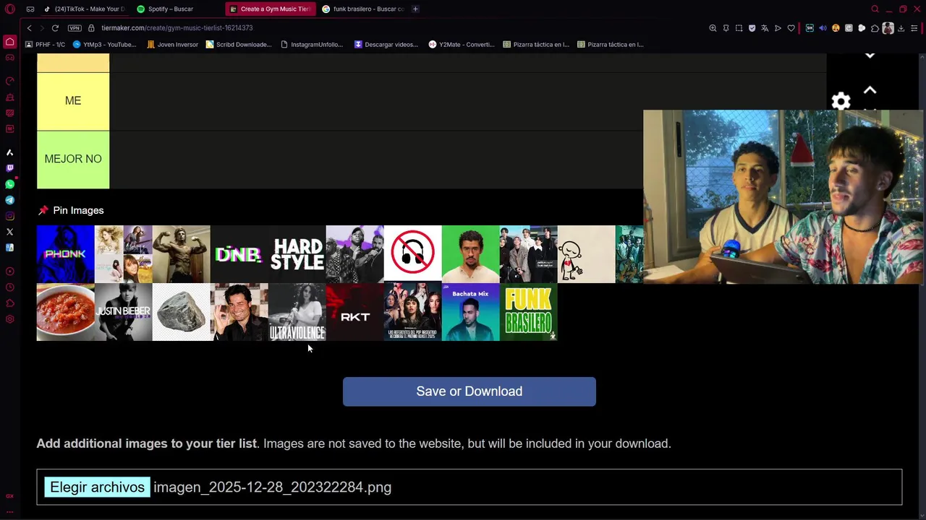Select the MEJOR NO tier label

click(x=73, y=160)
